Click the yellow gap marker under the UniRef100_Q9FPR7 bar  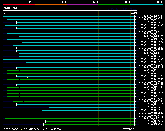(38, 117)
